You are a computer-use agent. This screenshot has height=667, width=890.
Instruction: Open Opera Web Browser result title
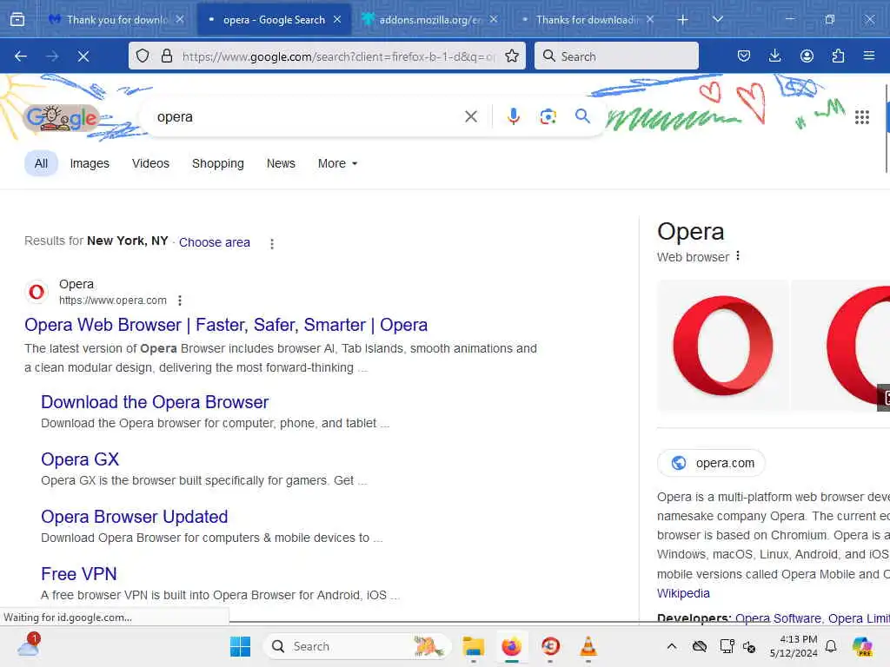coord(226,325)
